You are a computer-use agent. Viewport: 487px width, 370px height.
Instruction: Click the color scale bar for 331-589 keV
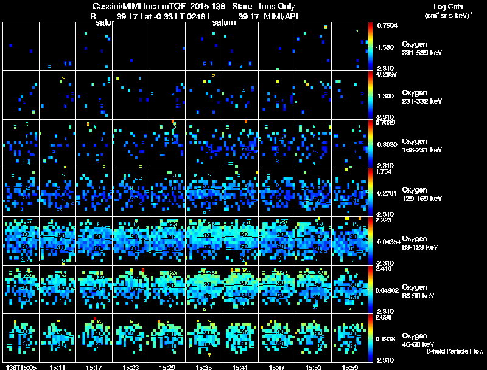pos(370,47)
